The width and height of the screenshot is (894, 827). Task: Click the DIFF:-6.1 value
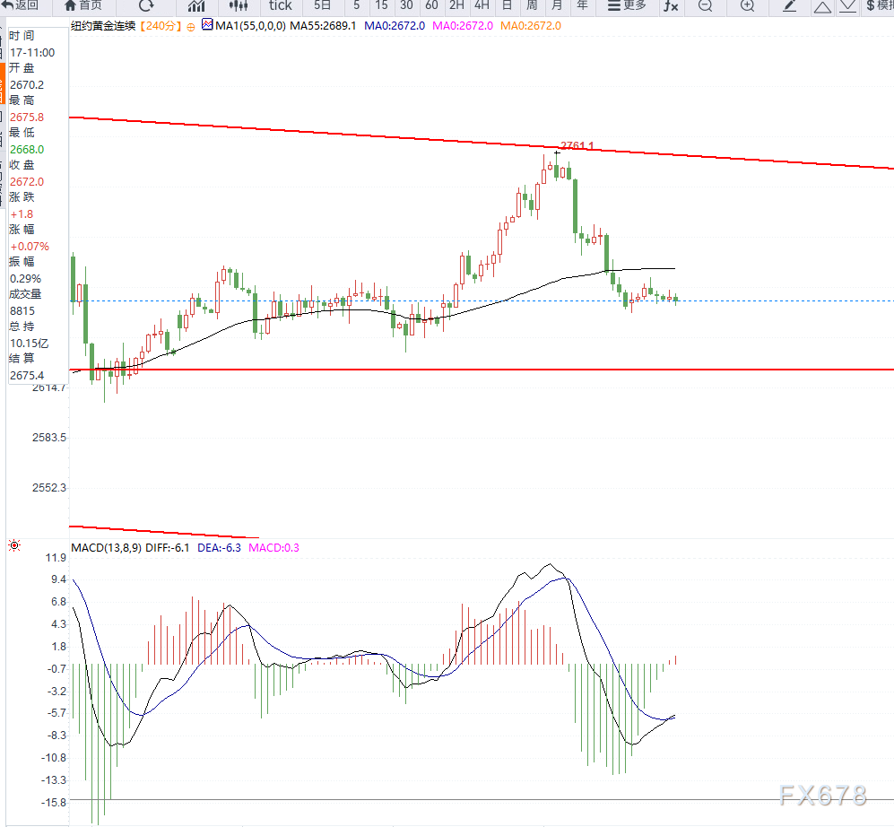click(167, 547)
